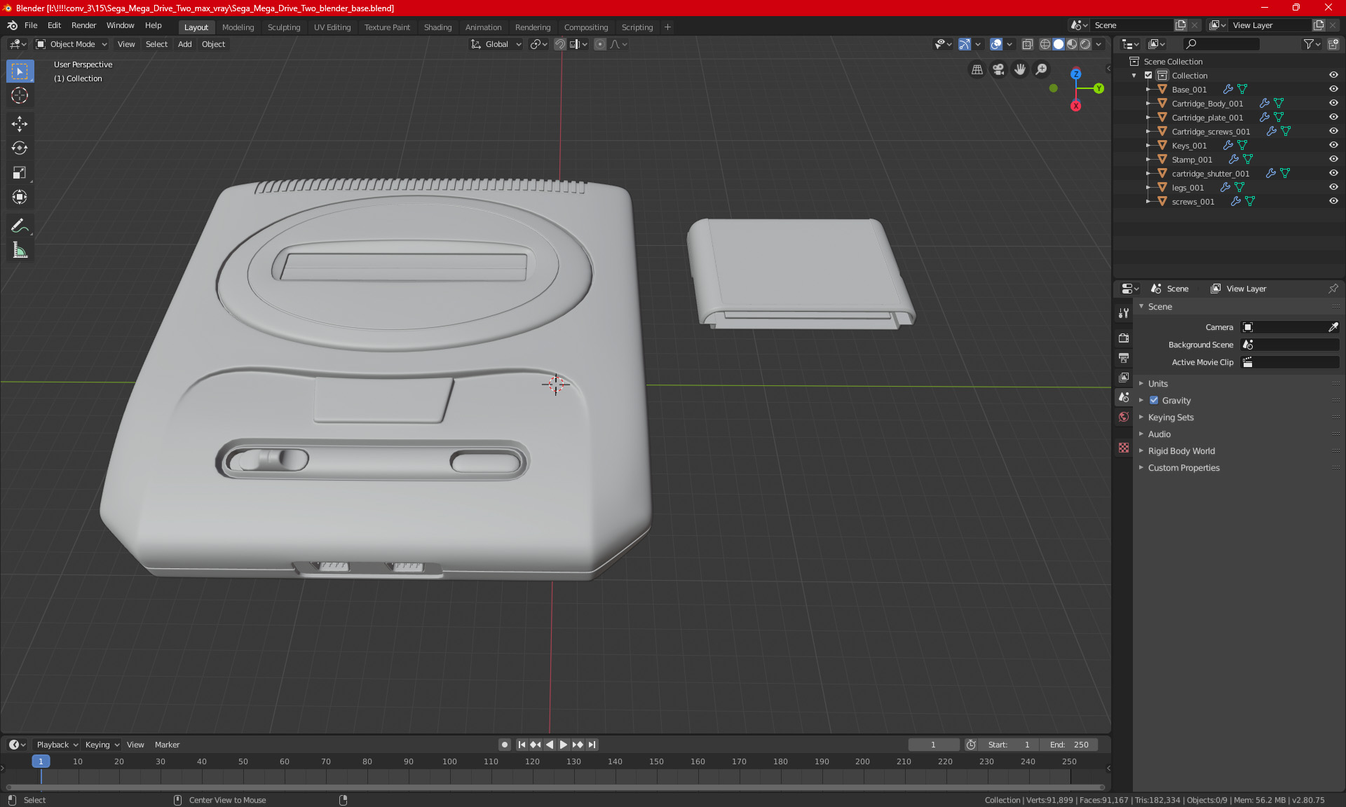
Task: Open the Keying dropdown in timeline
Action: [102, 745]
